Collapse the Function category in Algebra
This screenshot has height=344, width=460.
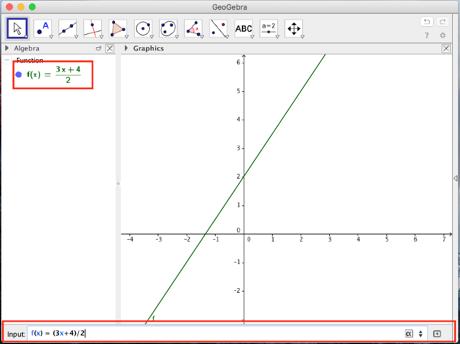tap(7, 60)
